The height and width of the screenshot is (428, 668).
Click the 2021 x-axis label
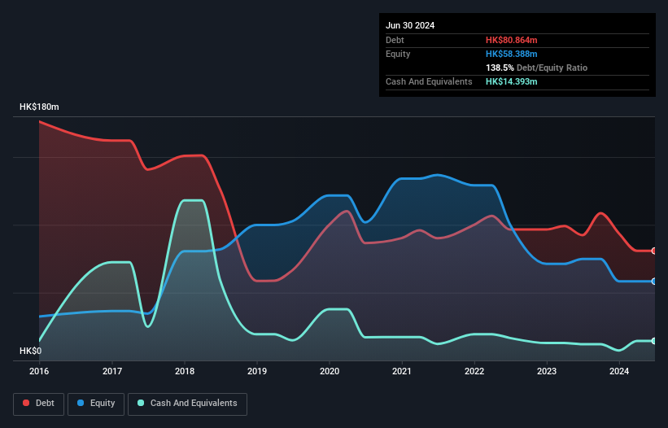tap(402, 371)
